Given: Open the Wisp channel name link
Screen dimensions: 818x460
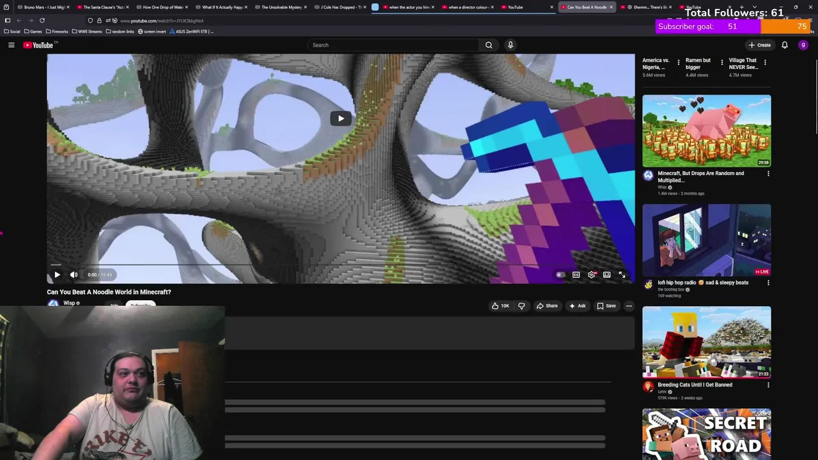Looking at the screenshot, I should click(x=69, y=303).
